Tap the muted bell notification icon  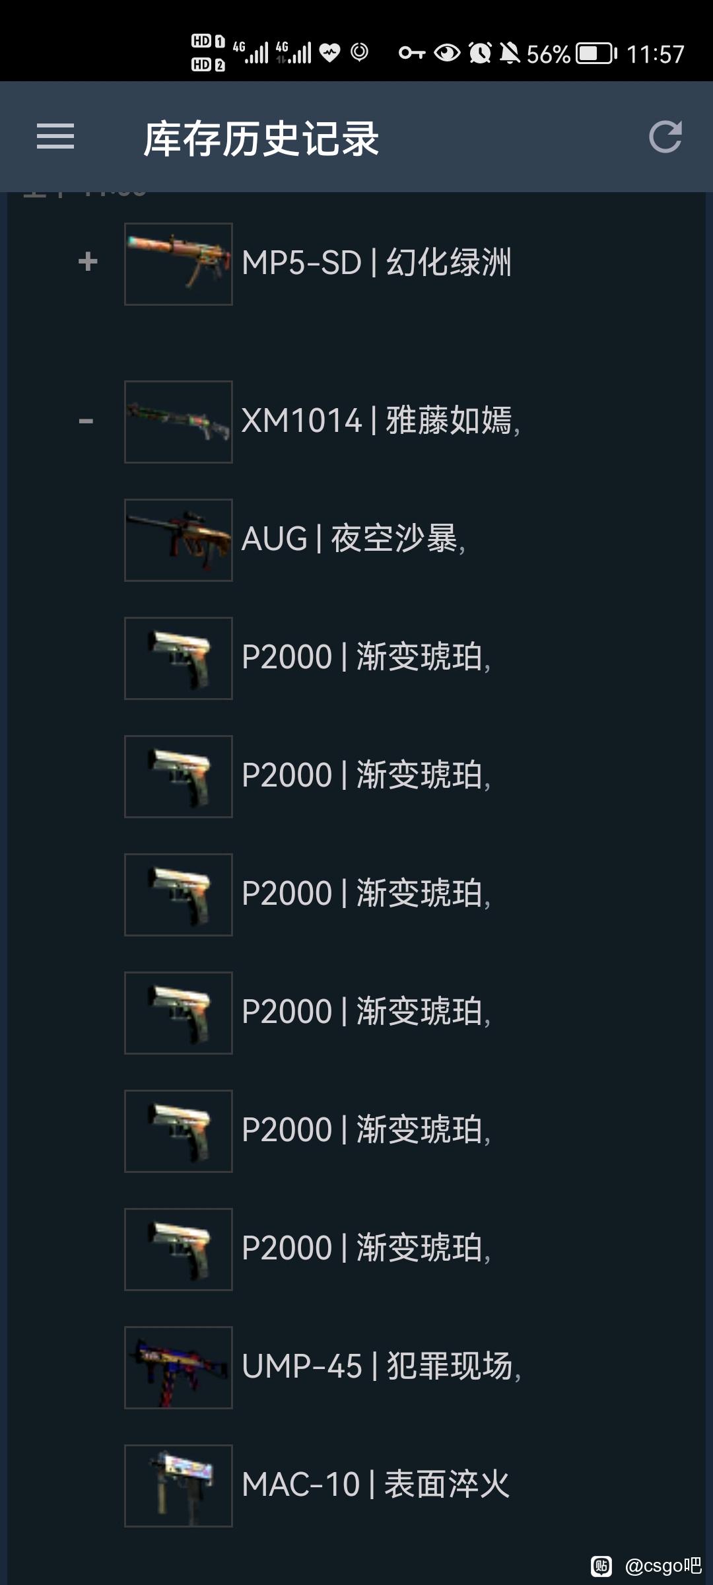tap(509, 53)
